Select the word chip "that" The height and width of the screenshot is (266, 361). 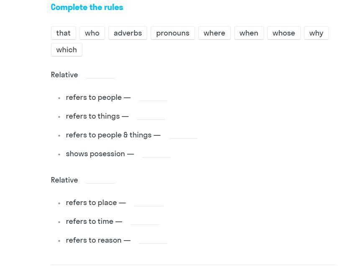[63, 33]
